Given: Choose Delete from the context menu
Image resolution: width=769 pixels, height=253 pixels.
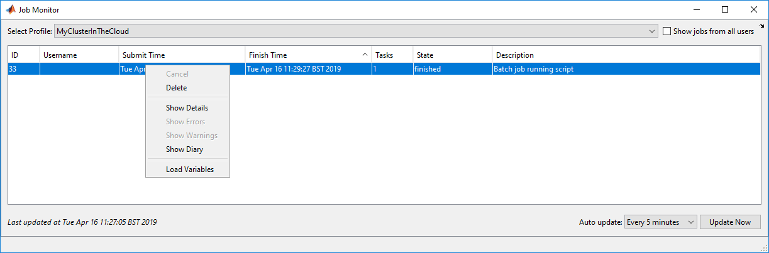Looking at the screenshot, I should tap(177, 88).
